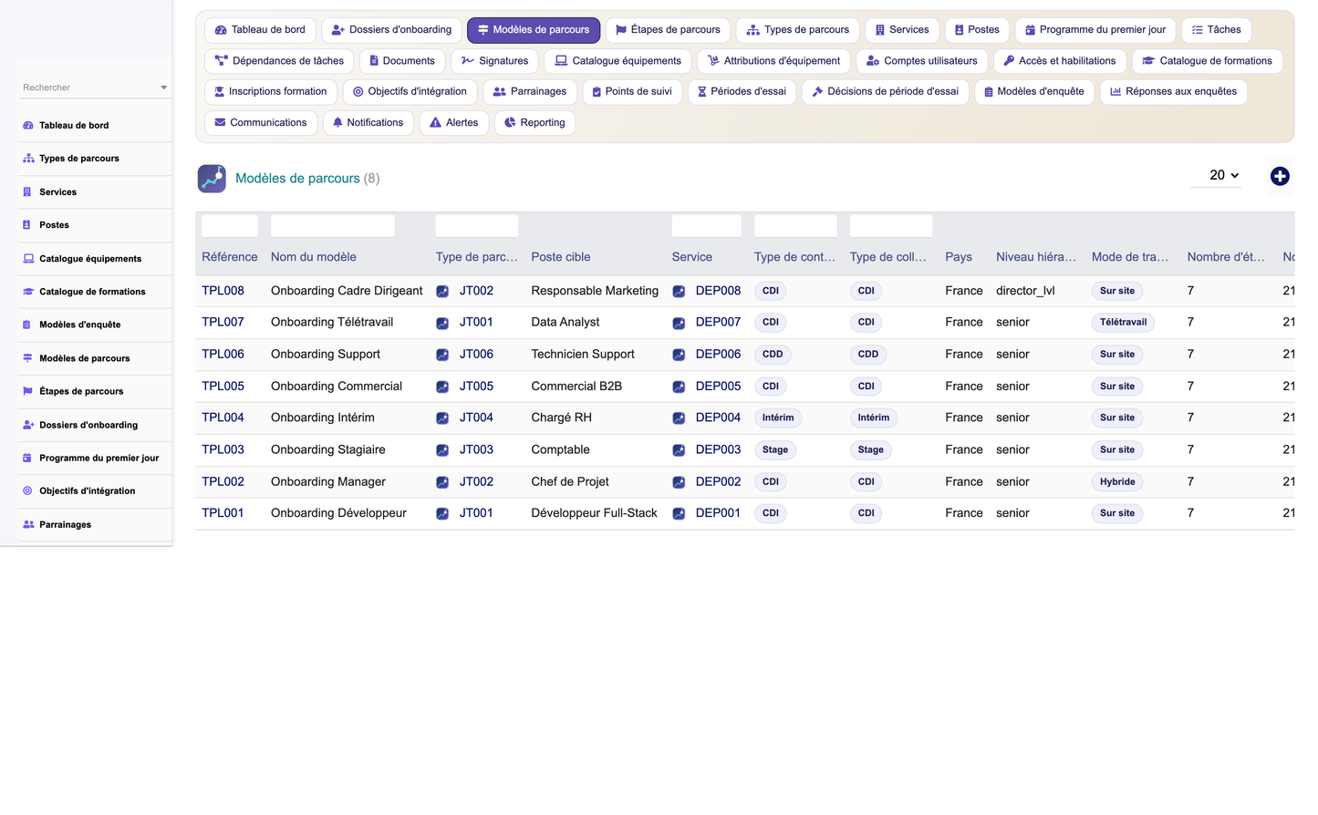Follow the JT006 type link
The height and width of the screenshot is (815, 1318).
click(476, 354)
